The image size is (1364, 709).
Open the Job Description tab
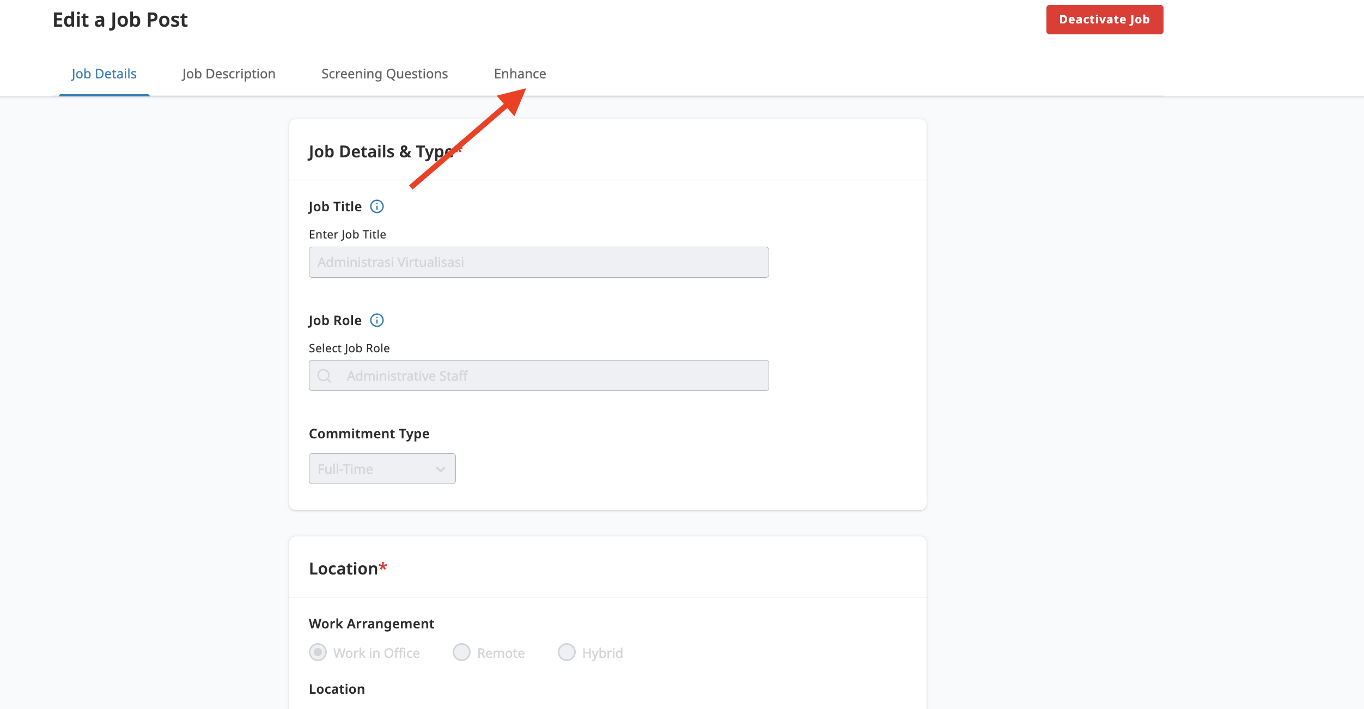(229, 74)
